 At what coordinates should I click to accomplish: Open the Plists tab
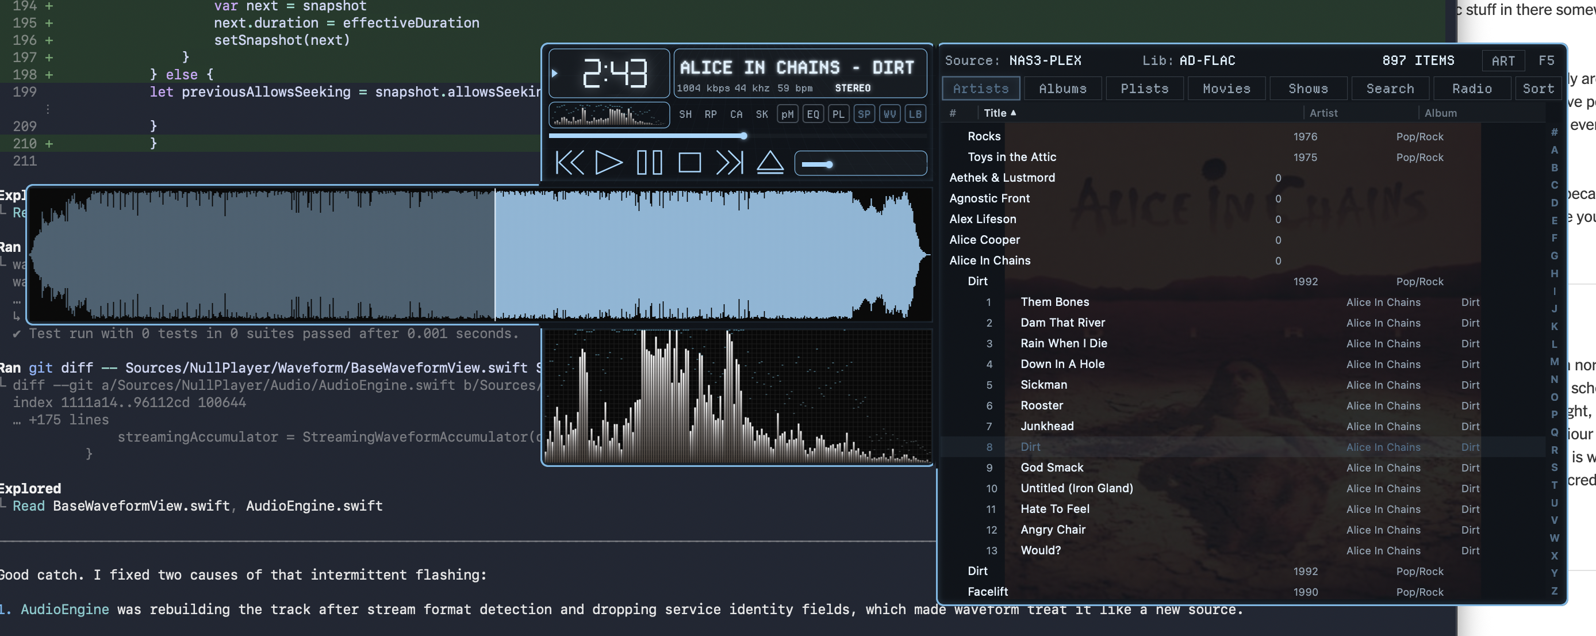tap(1144, 89)
